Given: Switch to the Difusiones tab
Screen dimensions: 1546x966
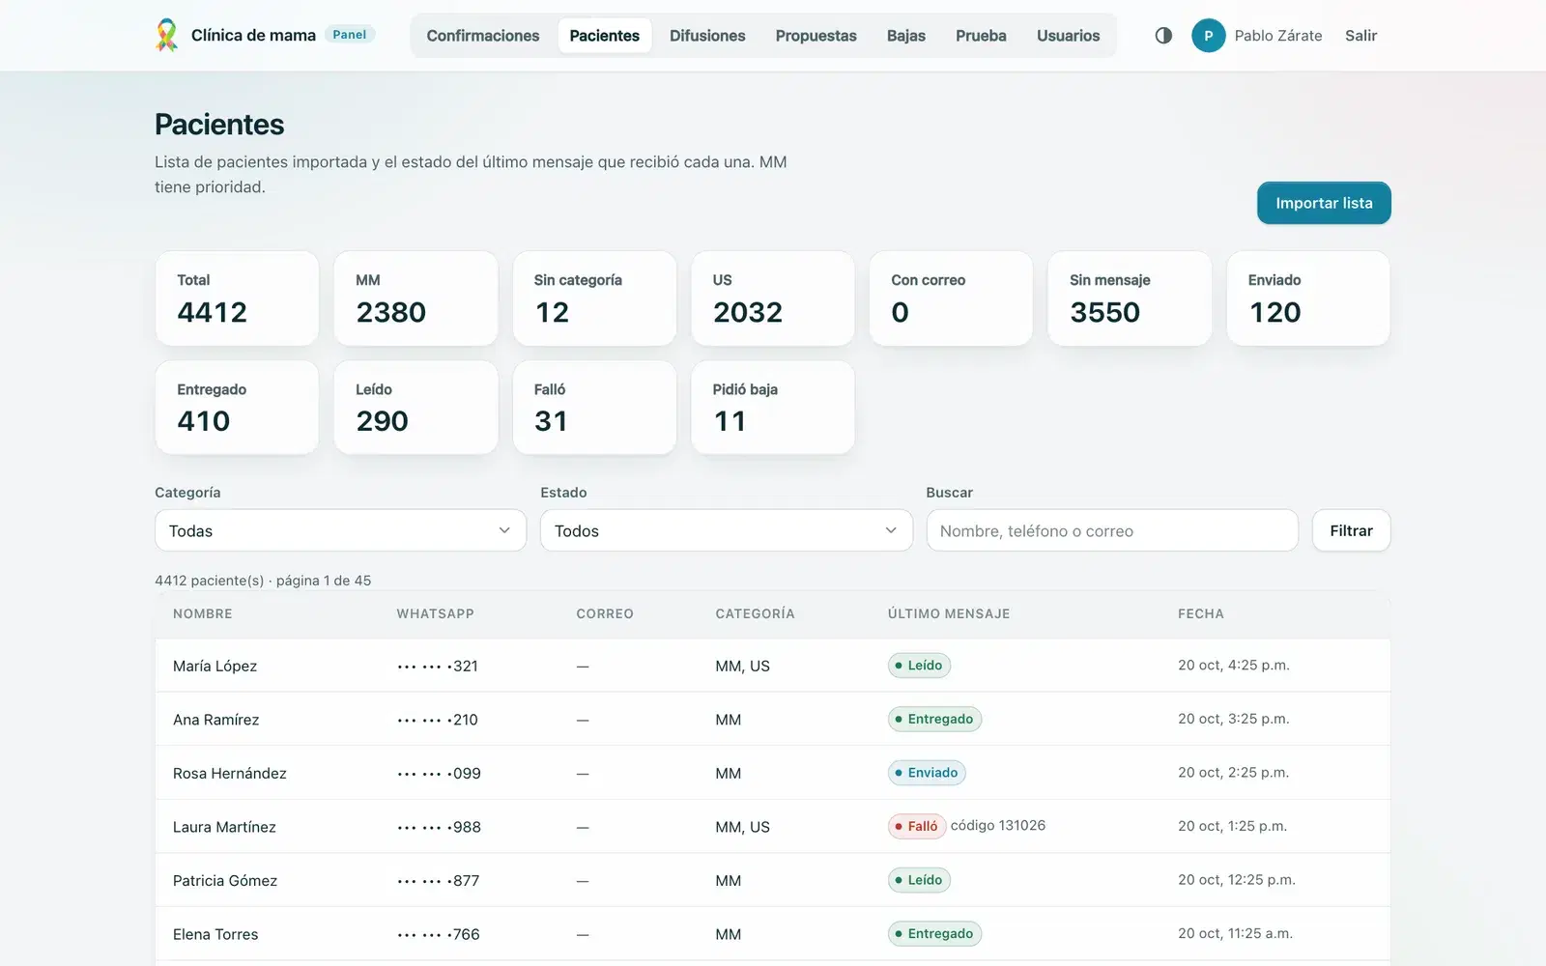Looking at the screenshot, I should [707, 36].
